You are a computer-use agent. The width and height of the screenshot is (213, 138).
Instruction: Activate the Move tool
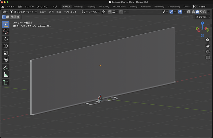click(x=6, y=39)
